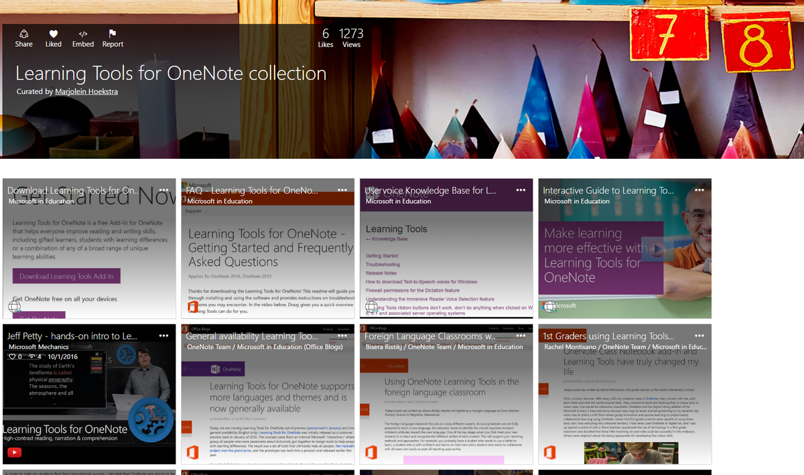
Task: Open the Interactive Guide to Learning Tools title
Action: point(608,190)
